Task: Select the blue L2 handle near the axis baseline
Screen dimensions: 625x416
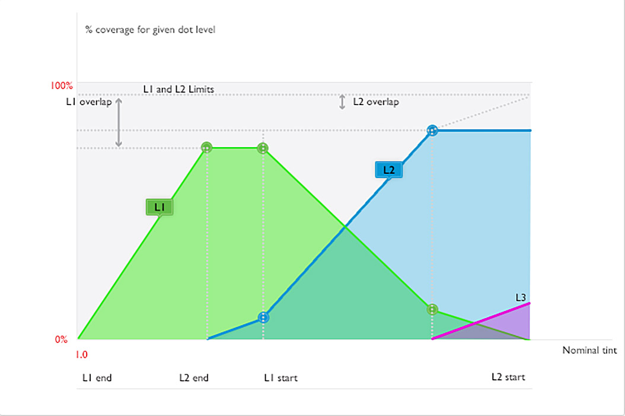Action: tap(264, 317)
